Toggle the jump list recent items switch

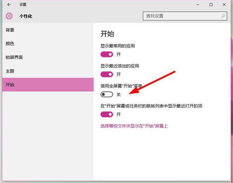coord(107,114)
